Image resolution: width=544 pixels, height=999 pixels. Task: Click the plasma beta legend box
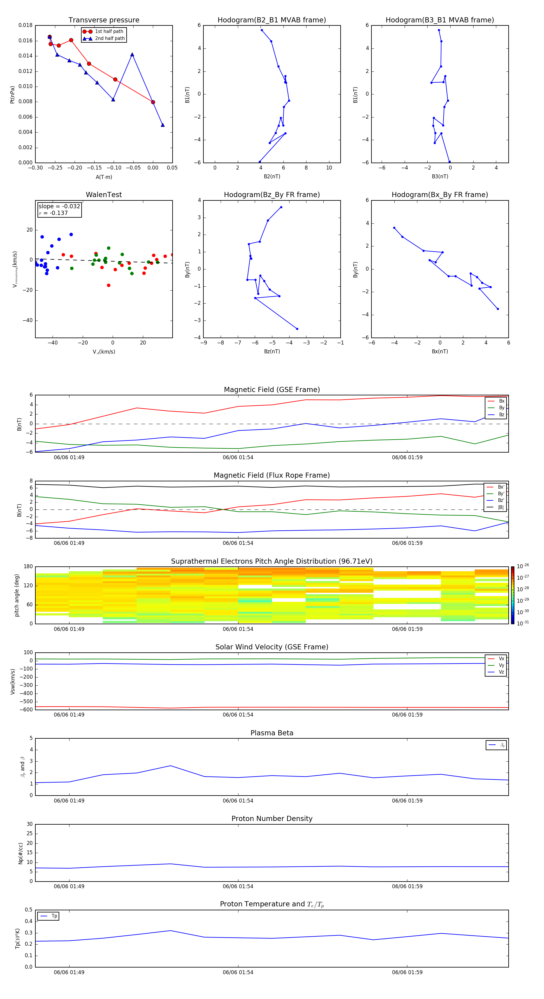(496, 745)
